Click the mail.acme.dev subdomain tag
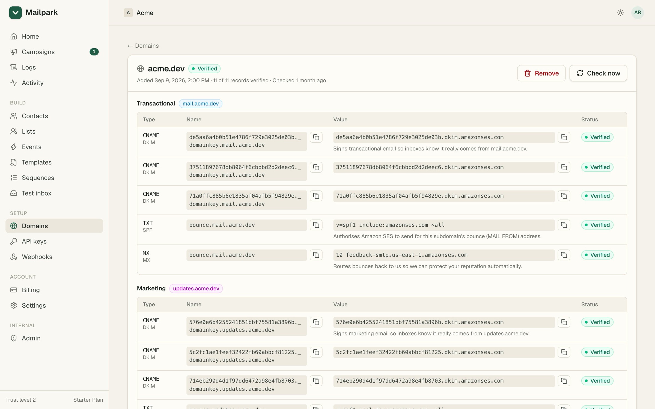 click(x=201, y=104)
